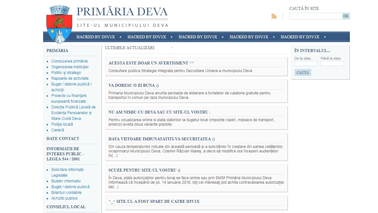Click the PRIMĂRIA DEVA site title
Screen dimensions: 378x213
(122, 12)
